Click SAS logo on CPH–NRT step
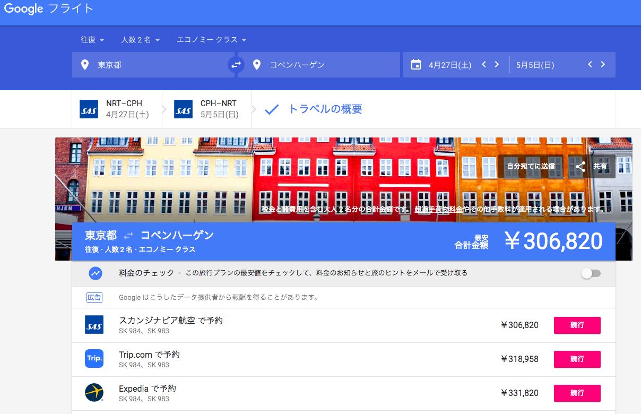 [x=183, y=109]
